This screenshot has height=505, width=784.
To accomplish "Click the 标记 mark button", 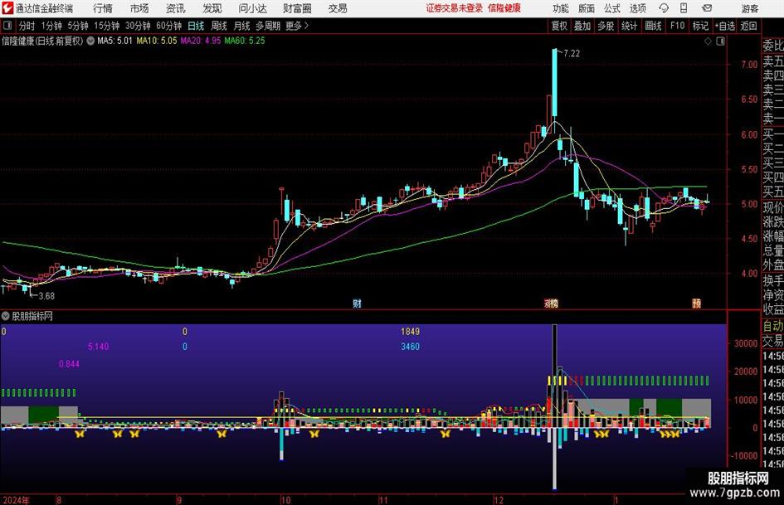I will pos(700,26).
